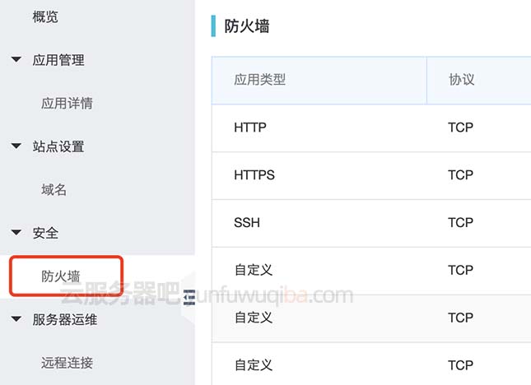Click TCP in the HTTPS row
Screen dimensions: 531x385
[460, 175]
